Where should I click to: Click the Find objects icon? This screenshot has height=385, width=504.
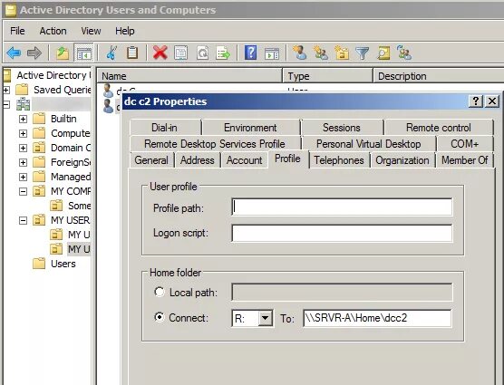click(x=383, y=53)
